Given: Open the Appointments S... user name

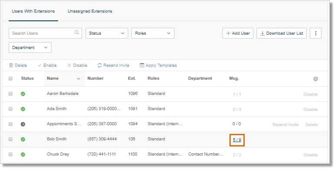Looking at the screenshot, I should pos(64,124).
